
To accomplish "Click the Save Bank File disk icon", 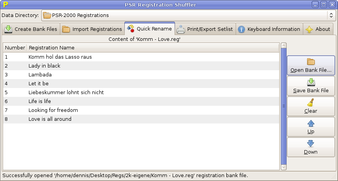I will click(311, 82).
